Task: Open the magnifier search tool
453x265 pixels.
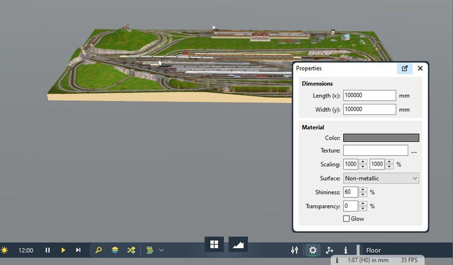Action: pos(99,250)
